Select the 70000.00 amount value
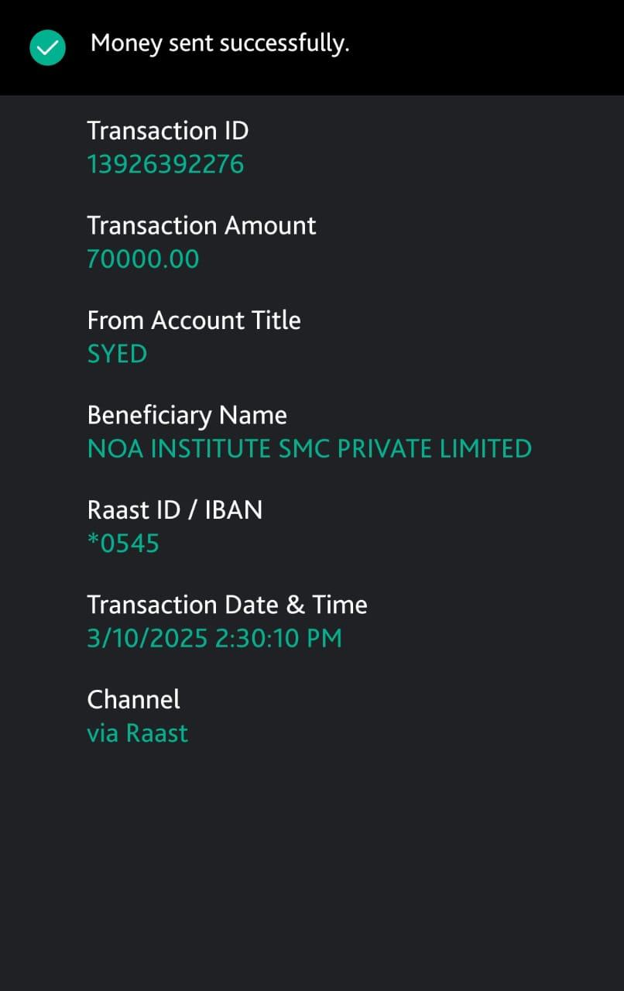Screen dimensions: 624x991 pyautogui.click(x=142, y=259)
